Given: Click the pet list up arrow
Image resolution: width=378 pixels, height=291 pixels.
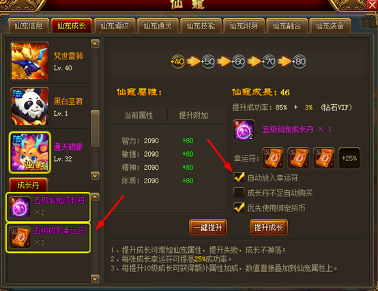Looking at the screenshot, I should 95,44.
